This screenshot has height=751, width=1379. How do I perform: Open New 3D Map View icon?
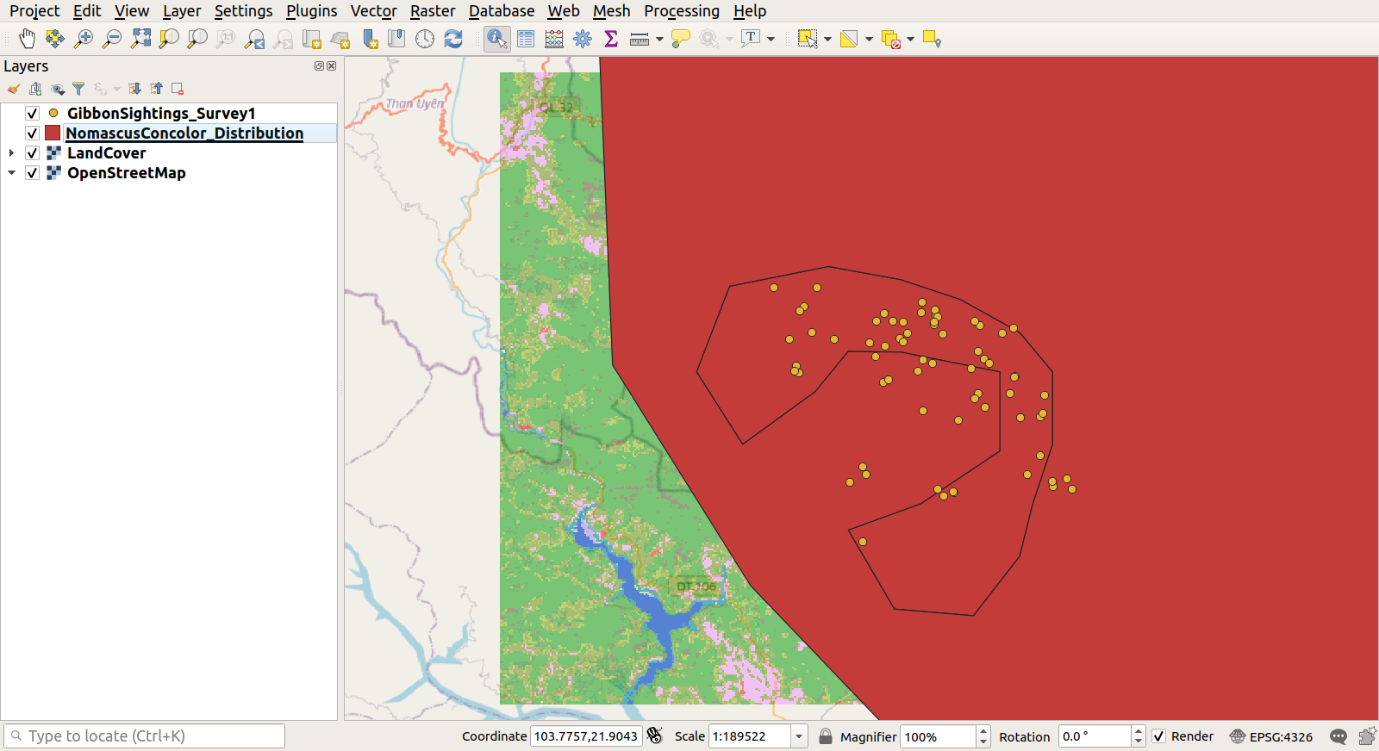click(x=340, y=39)
